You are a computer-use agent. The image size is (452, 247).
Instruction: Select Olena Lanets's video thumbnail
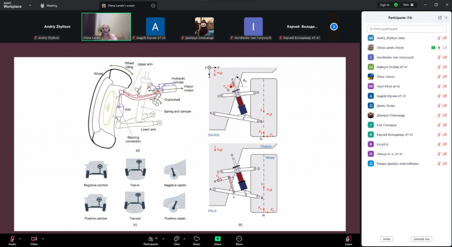tap(106, 26)
